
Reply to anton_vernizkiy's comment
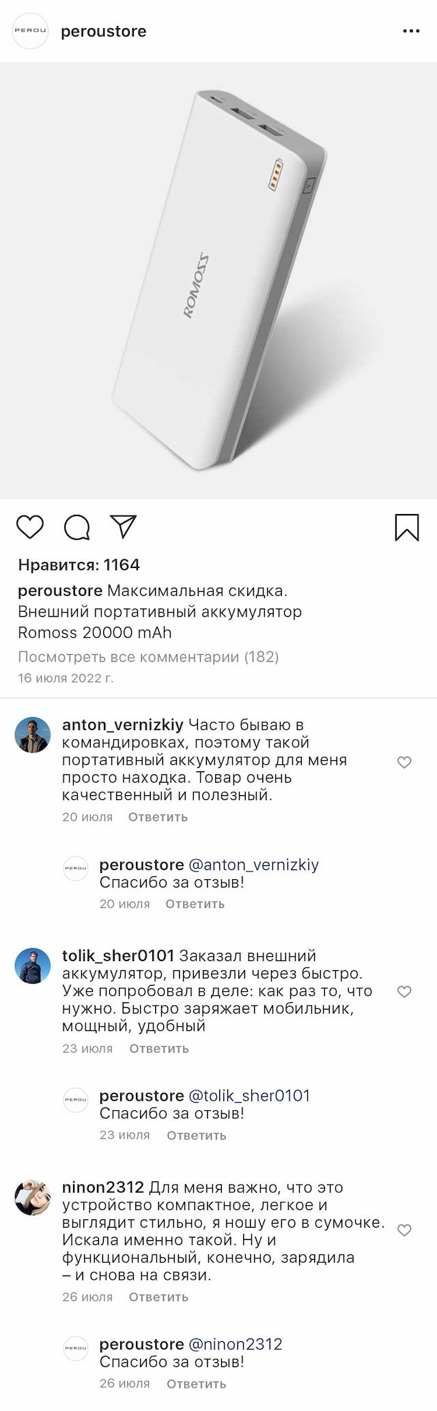[158, 817]
